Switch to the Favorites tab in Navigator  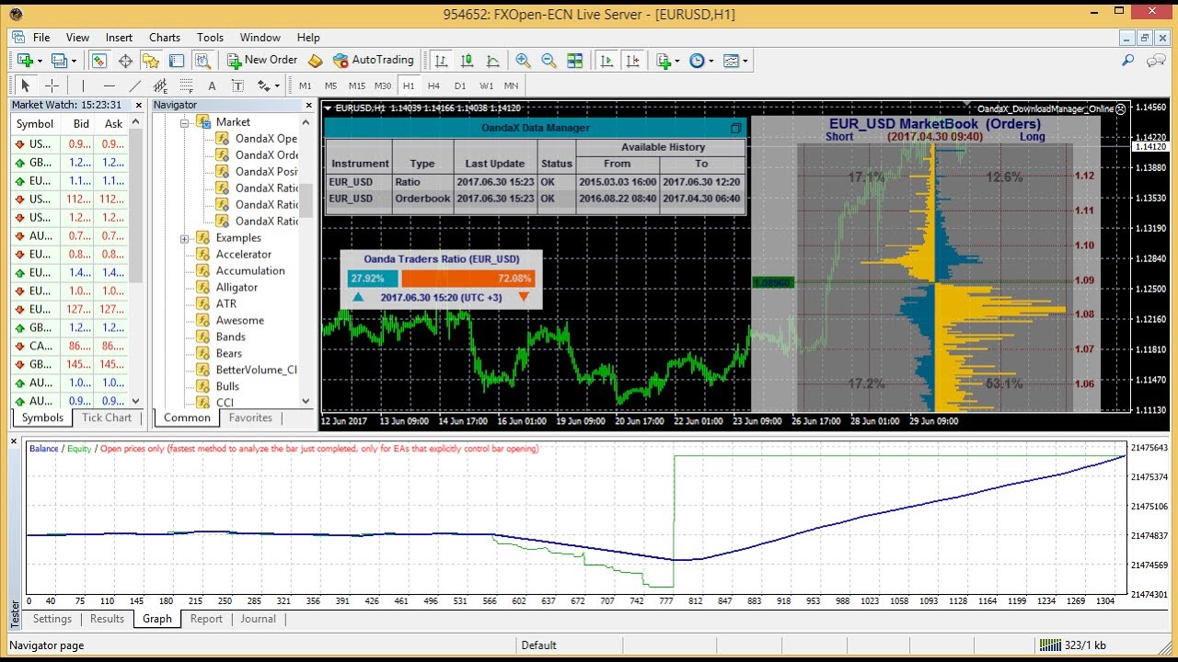[x=250, y=417]
